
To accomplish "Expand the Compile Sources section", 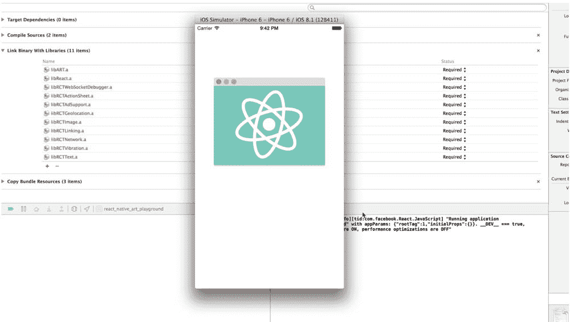I will coord(3,35).
